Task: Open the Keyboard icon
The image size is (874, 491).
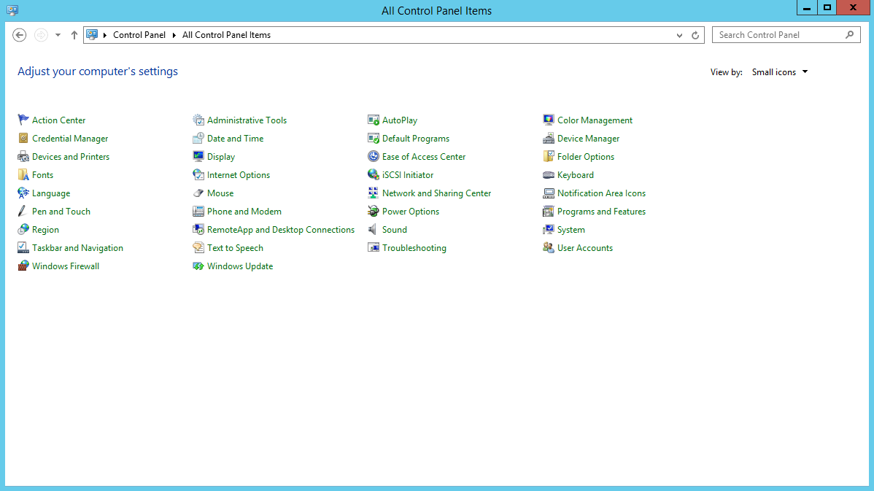Action: click(549, 175)
